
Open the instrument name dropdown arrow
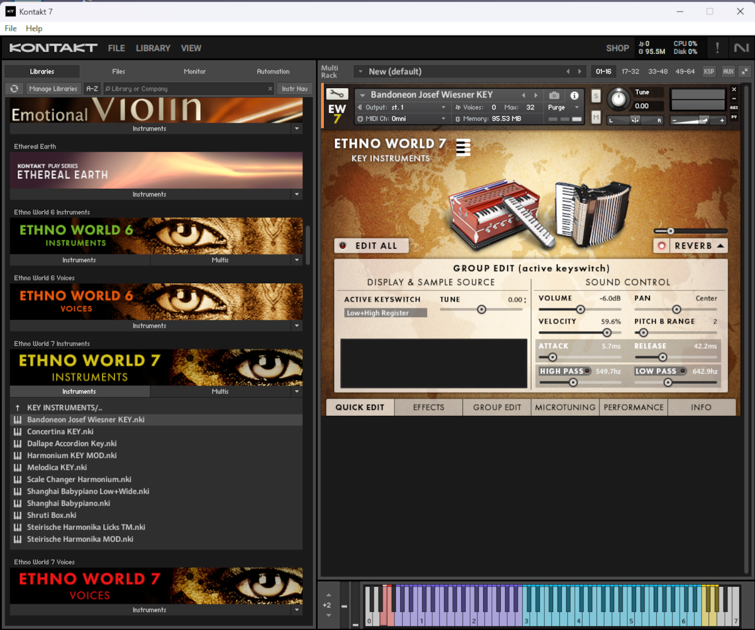tap(362, 95)
